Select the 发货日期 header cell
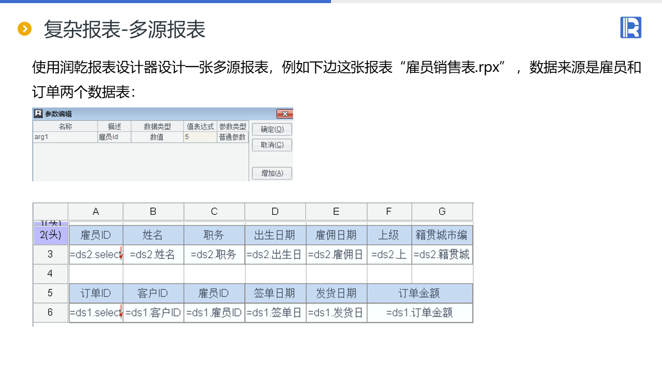The image size is (662, 372). 336,293
